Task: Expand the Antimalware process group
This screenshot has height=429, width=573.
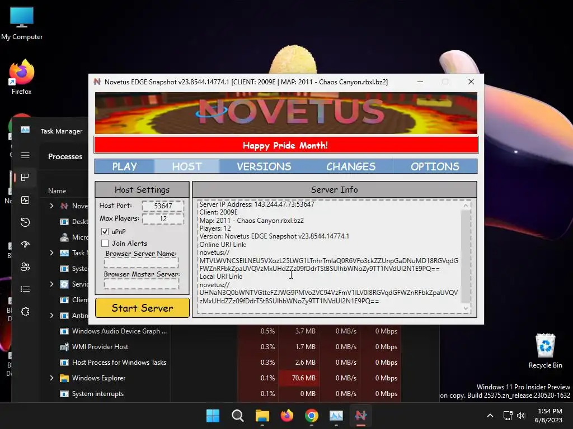Action: coord(51,316)
